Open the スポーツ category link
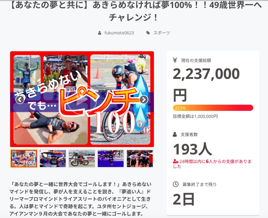The height and width of the screenshot is (218, 268). click(x=162, y=33)
